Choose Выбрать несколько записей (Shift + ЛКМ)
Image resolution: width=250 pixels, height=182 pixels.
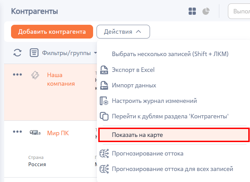(170, 54)
